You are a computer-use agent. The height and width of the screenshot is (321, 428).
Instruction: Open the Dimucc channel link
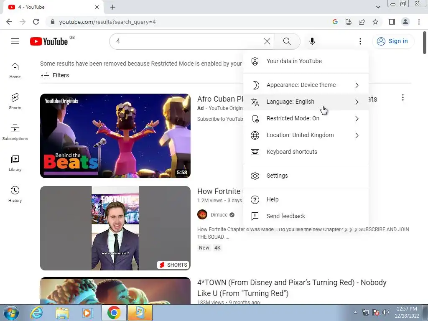[x=219, y=214]
